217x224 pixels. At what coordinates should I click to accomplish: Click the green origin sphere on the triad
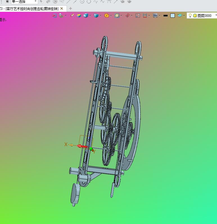coord(91,149)
